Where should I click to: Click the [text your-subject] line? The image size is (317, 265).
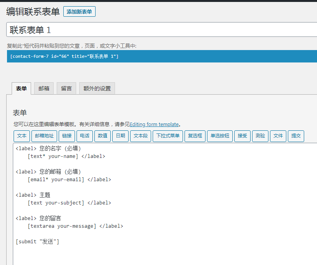[x=69, y=203]
